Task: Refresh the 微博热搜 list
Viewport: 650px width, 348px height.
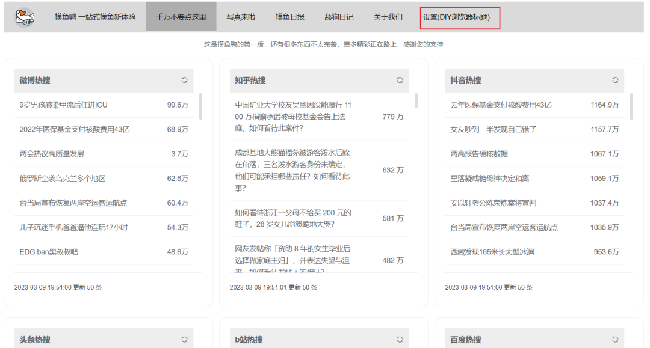Action: click(x=185, y=81)
